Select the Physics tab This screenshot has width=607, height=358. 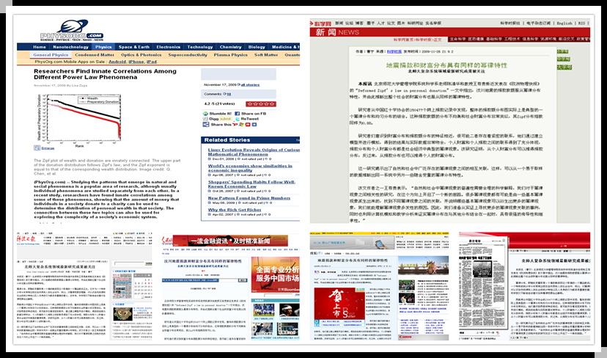(103, 47)
